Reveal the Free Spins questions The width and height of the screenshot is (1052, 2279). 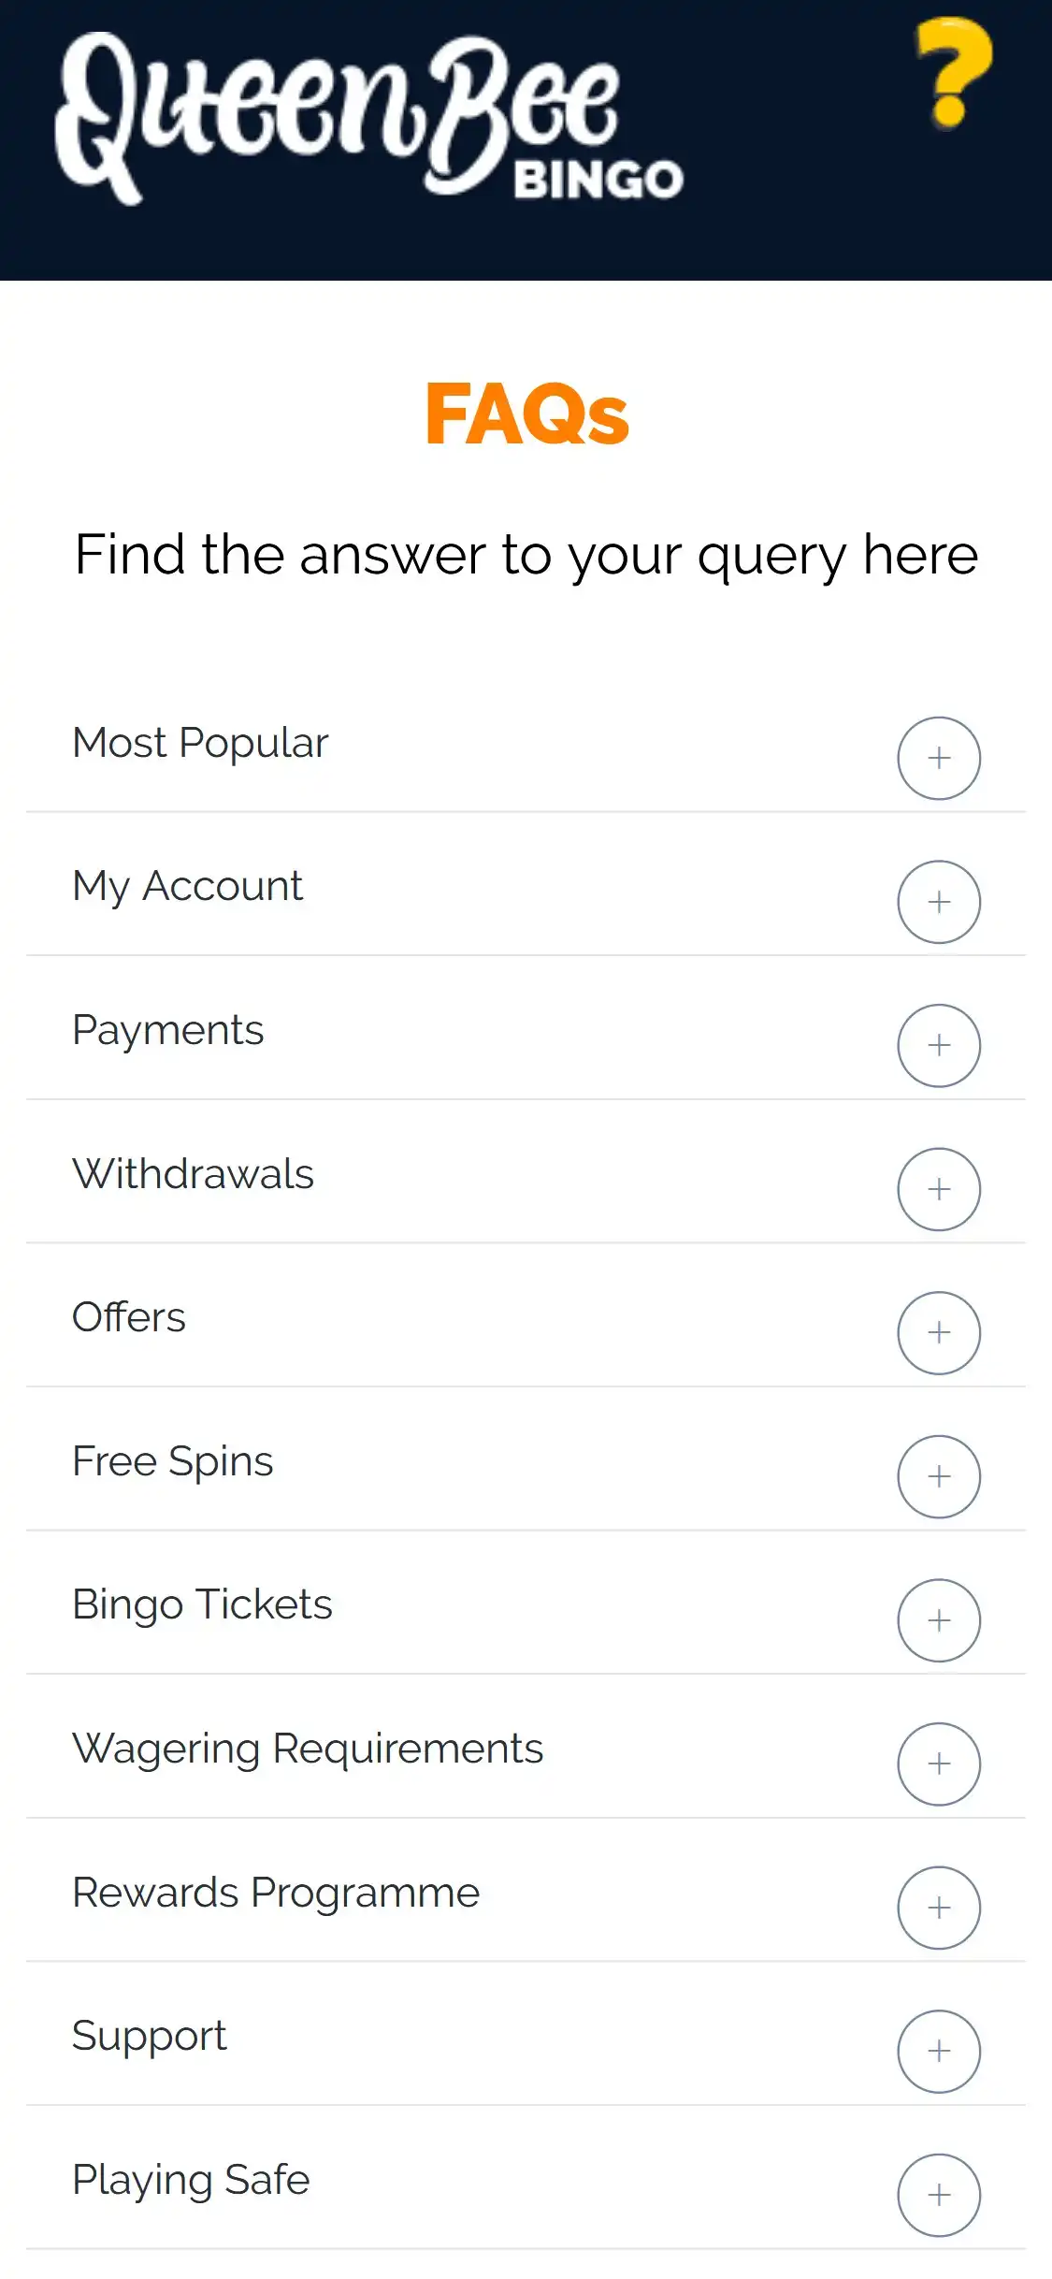pyautogui.click(x=173, y=1461)
